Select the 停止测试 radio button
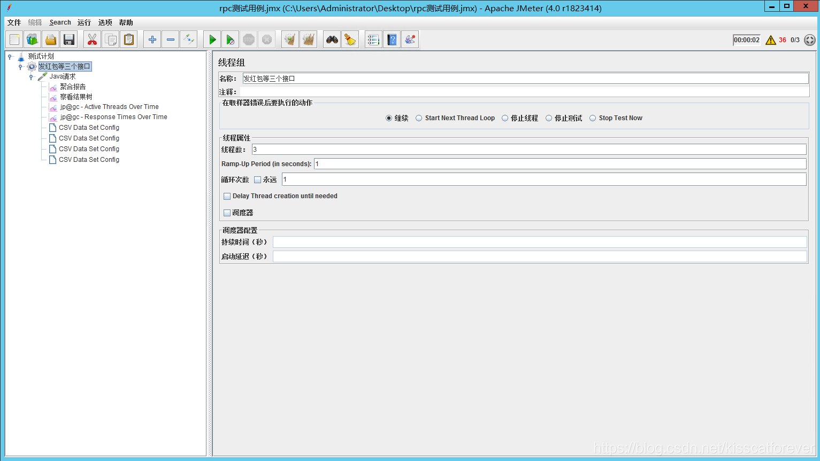 coord(549,118)
